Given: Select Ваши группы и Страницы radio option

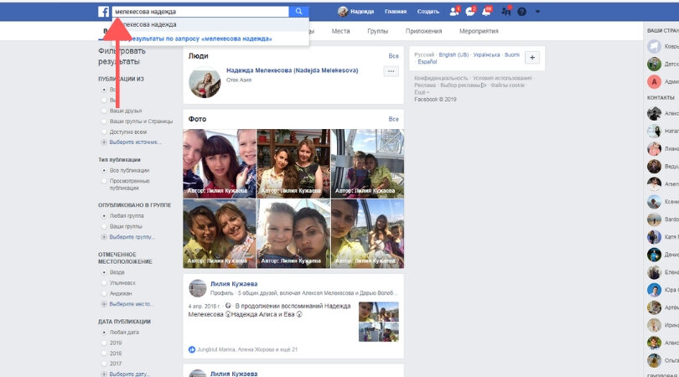Looking at the screenshot, I should click(x=104, y=121).
